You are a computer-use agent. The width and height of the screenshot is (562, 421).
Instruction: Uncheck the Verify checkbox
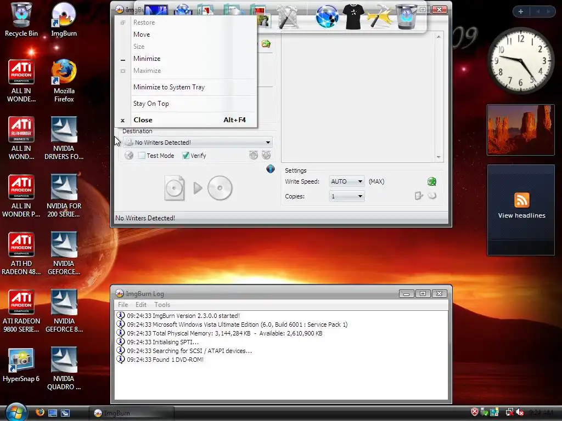[x=186, y=155]
